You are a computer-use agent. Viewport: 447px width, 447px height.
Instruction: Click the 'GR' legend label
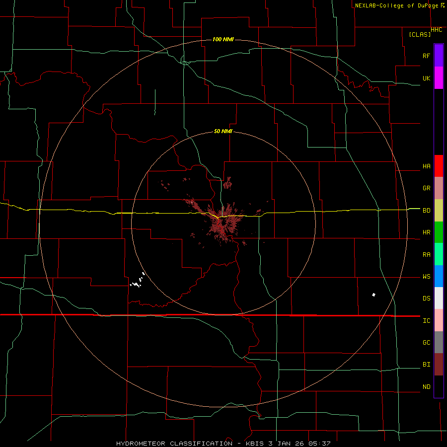pos(426,188)
